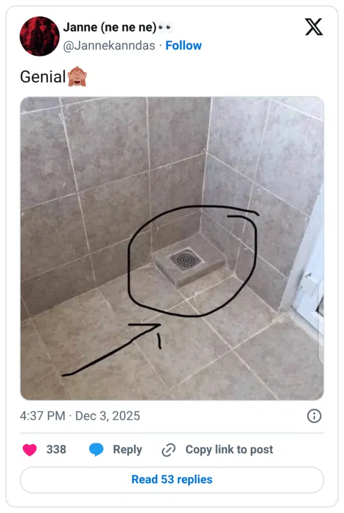Click the X logo icon
The width and height of the screenshot is (344, 513).
pyautogui.click(x=314, y=27)
